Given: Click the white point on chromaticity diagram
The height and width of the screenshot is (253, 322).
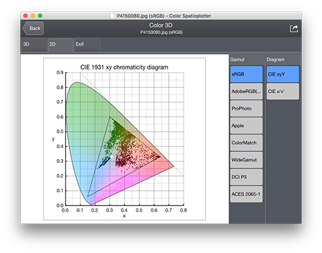Looking at the screenshot, I should [x=111, y=157].
